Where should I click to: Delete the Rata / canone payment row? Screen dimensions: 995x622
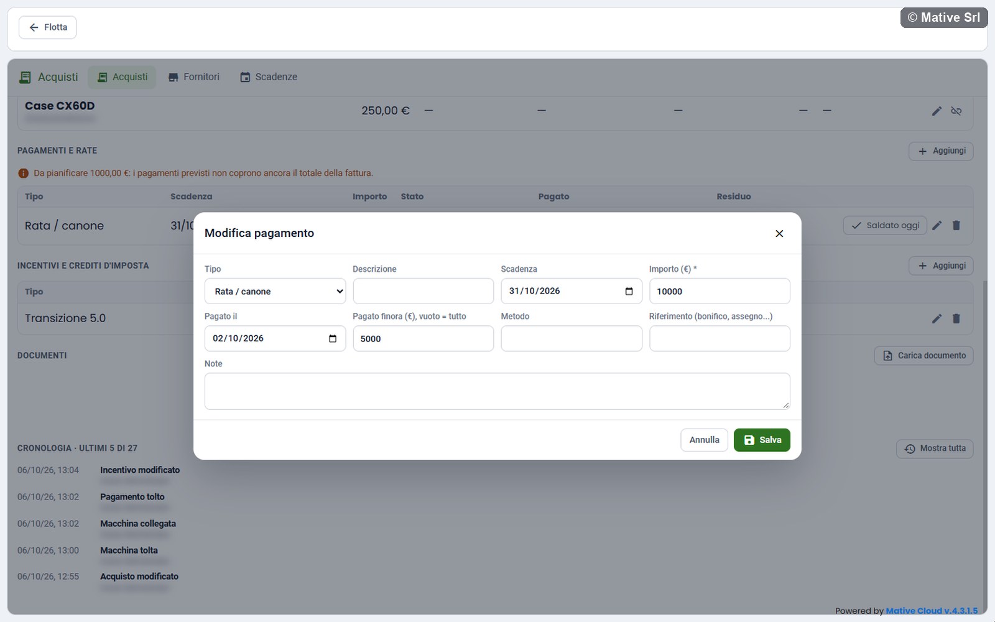[x=956, y=225]
